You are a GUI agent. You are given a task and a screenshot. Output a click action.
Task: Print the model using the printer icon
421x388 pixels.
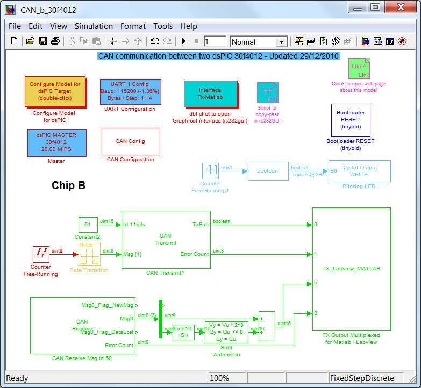pyautogui.click(x=55, y=41)
